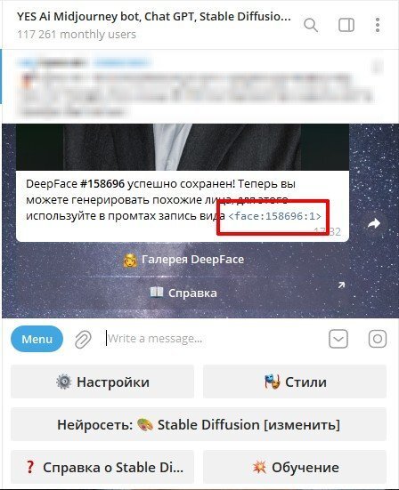
Task: Open Справка о Stable Diffusion button
Action: (102, 467)
